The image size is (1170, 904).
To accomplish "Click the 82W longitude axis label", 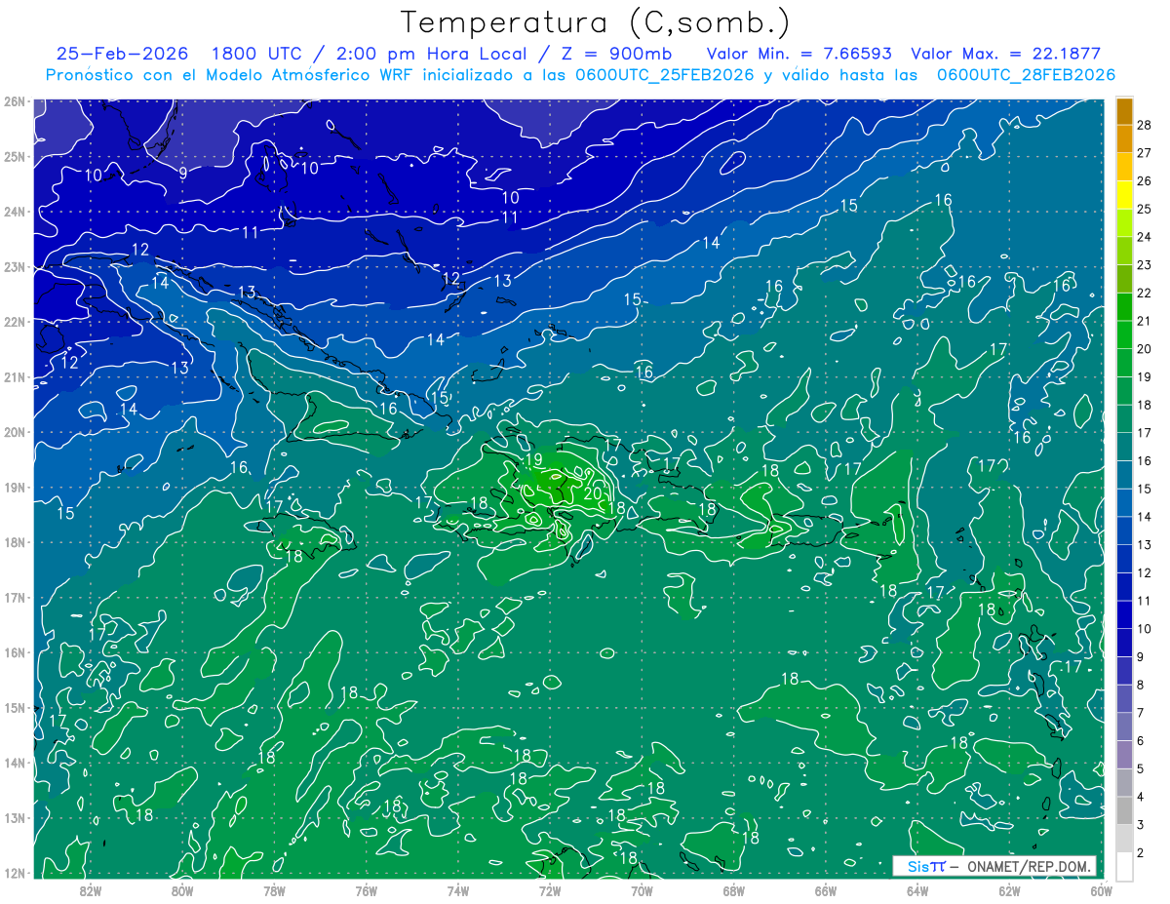I will click(90, 890).
